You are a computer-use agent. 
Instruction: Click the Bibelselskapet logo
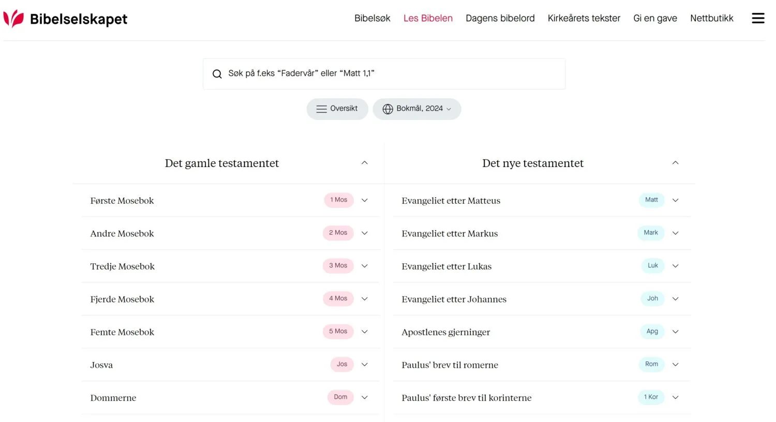coord(65,19)
